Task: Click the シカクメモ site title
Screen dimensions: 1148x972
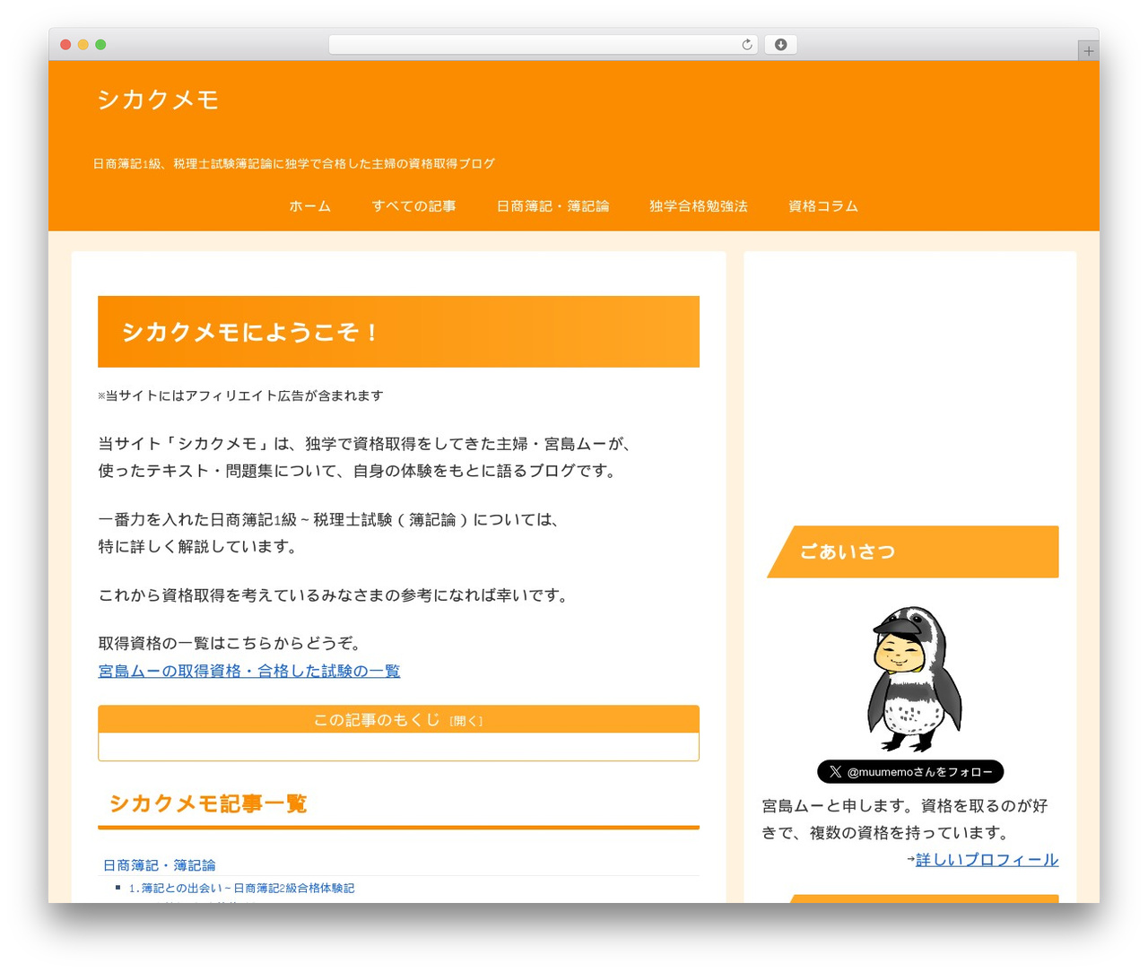Action: (158, 100)
